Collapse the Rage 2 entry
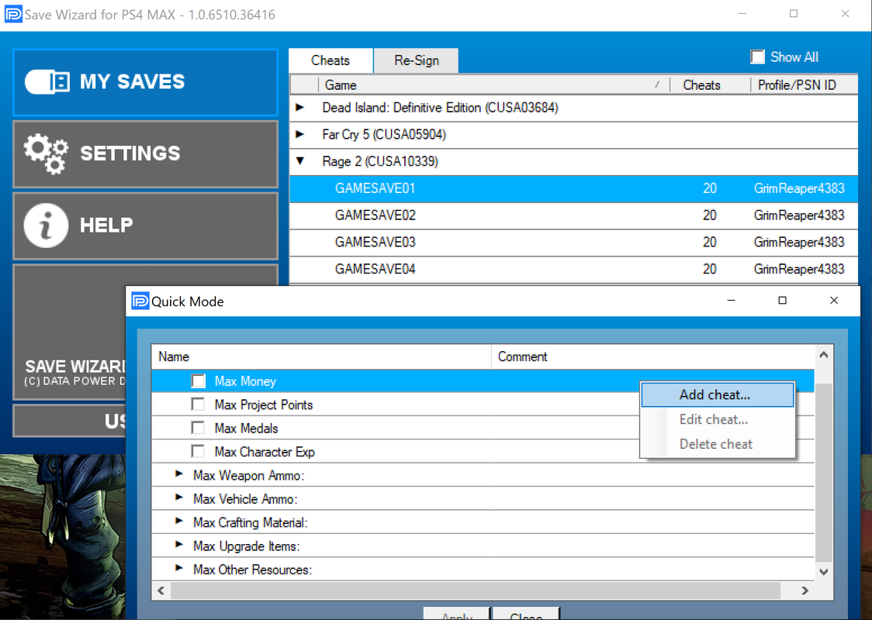Screen dimensions: 872x620 click(300, 161)
